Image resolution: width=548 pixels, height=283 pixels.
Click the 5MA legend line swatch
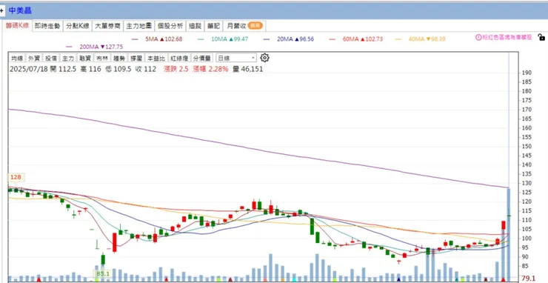[x=136, y=39]
